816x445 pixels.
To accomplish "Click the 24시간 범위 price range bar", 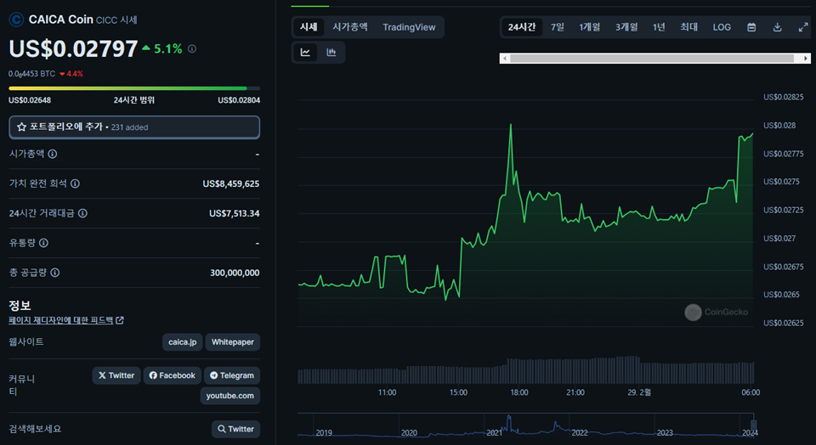I will (x=134, y=88).
